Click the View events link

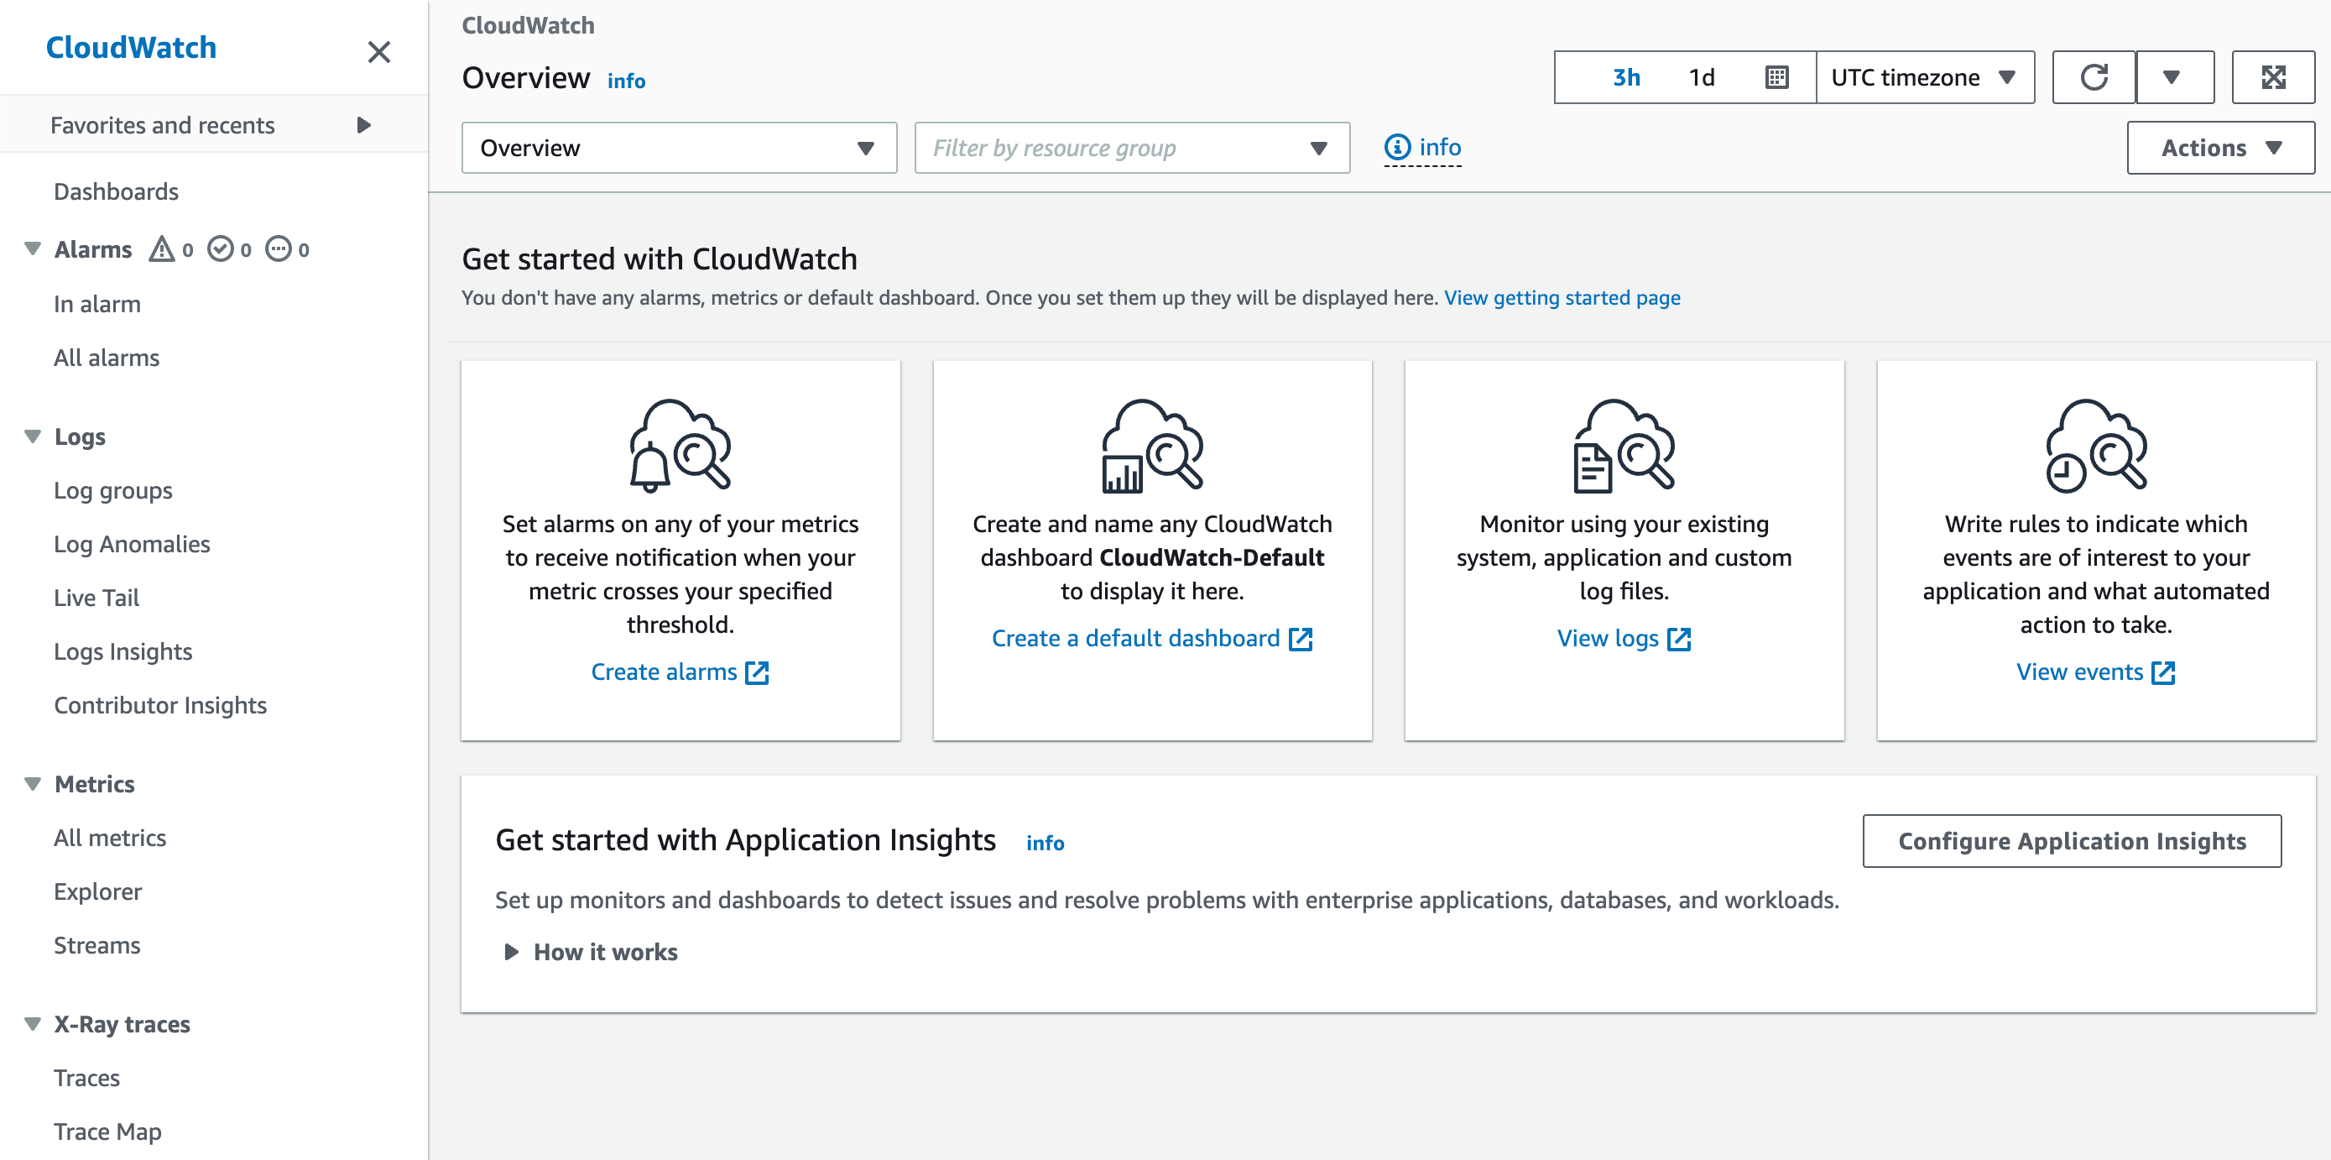tap(2079, 672)
